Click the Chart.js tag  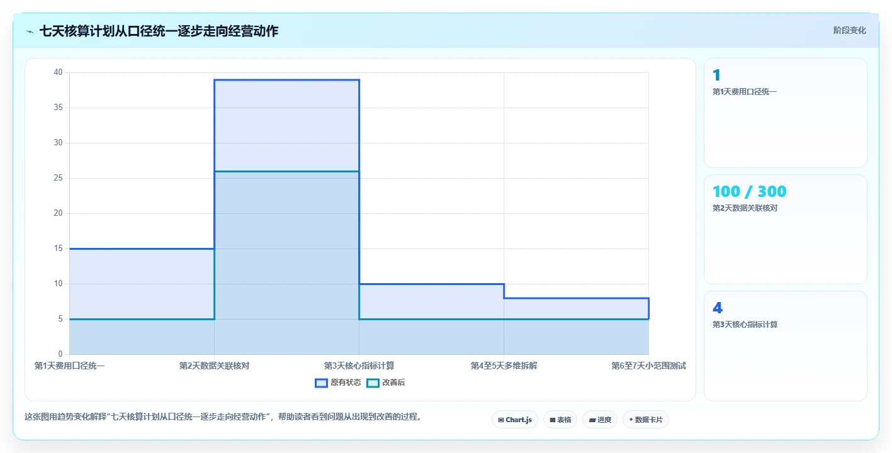[x=515, y=420]
